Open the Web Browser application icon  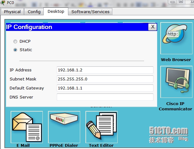(x=176, y=38)
